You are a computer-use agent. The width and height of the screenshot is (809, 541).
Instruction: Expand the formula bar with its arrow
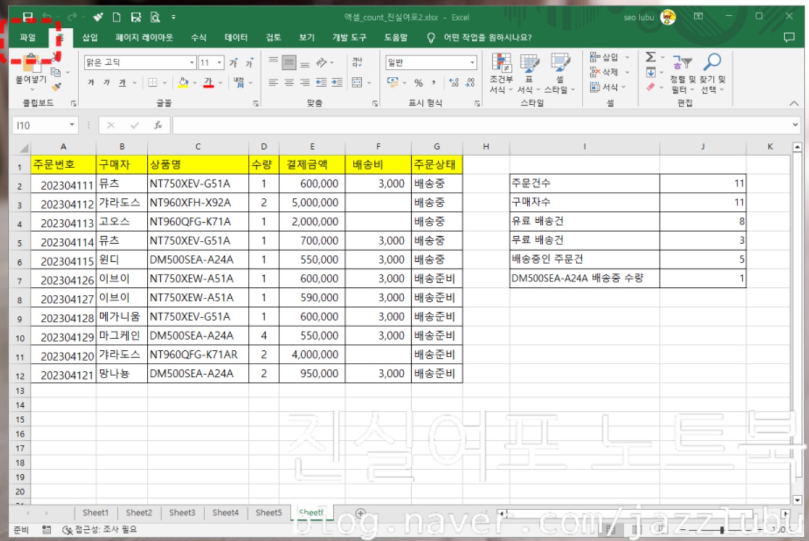[x=795, y=125]
